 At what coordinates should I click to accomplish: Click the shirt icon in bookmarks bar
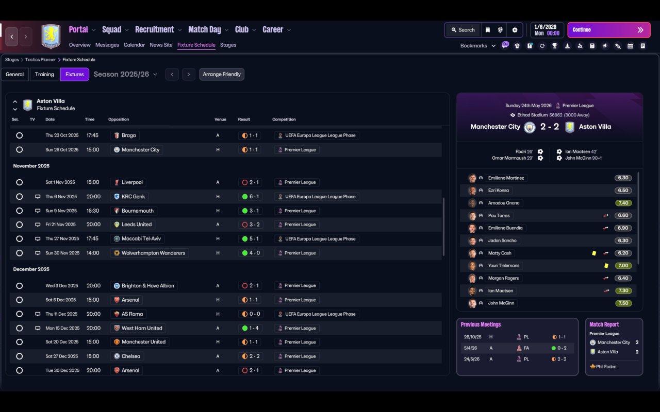517,46
